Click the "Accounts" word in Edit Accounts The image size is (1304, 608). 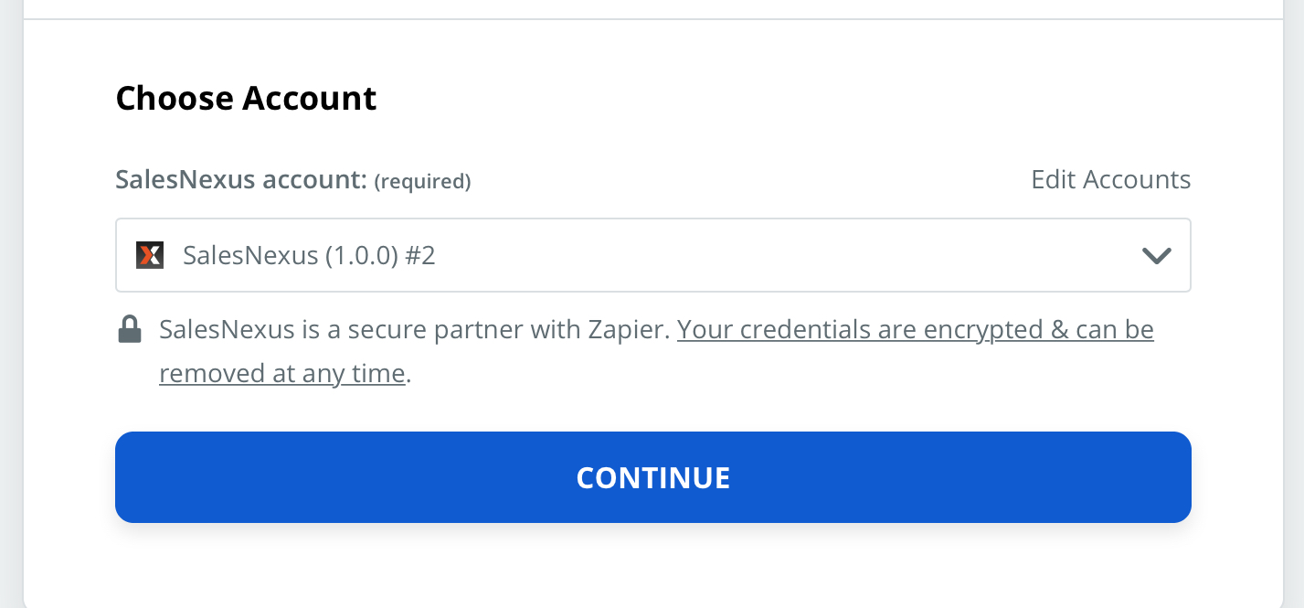[x=1137, y=179]
